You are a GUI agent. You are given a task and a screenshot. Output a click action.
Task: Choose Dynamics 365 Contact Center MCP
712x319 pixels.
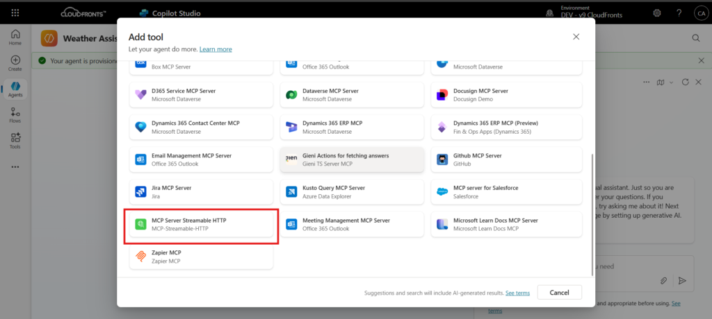(201, 127)
